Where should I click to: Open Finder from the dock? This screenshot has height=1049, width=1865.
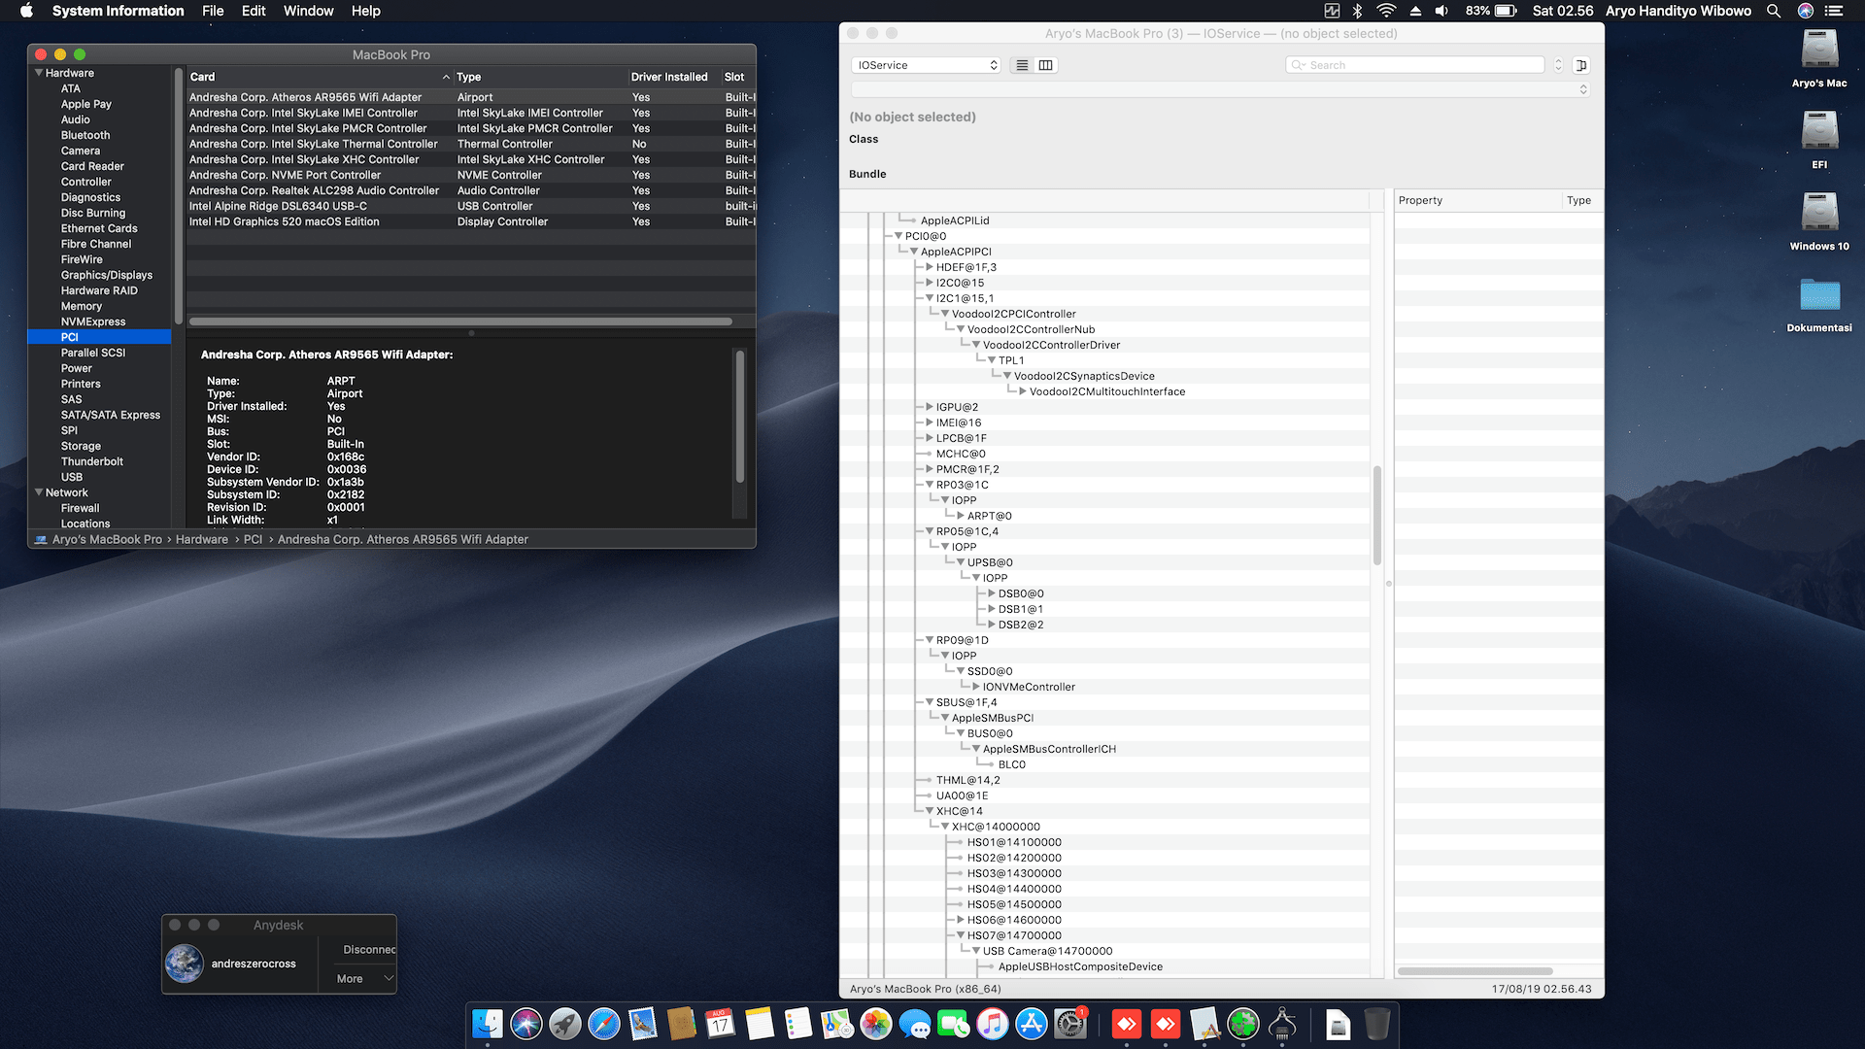488,1024
